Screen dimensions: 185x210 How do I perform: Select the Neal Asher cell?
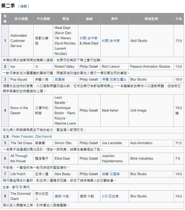(114, 111)
